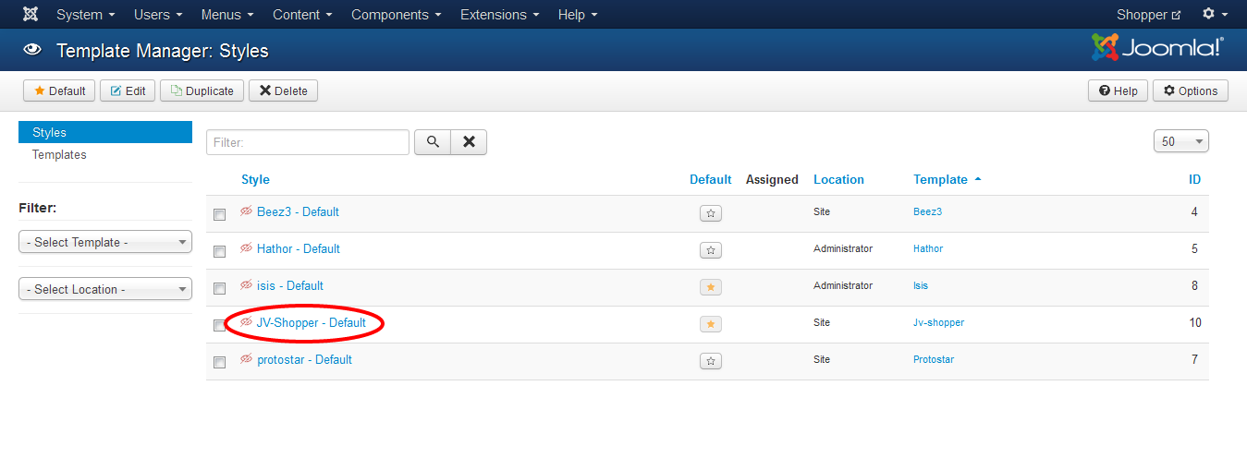
Task: Open the System menu
Action: point(86,15)
